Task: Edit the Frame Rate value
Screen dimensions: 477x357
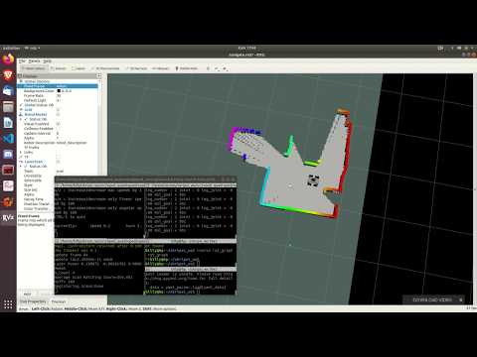Action: [x=59, y=95]
